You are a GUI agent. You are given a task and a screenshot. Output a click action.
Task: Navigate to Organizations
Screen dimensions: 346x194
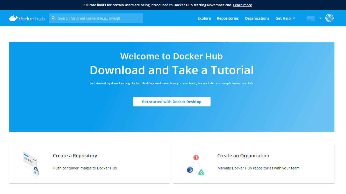(x=257, y=18)
